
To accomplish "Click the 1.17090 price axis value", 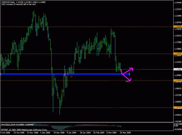I will [178, 42].
